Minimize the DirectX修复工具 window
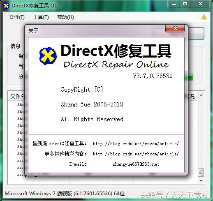The height and width of the screenshot is (201, 213). 174,4
